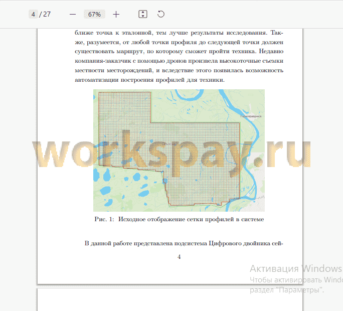343x311 pixels.
Task: Click the line starting 'компания-заказчик с помощью дронов'
Action: [x=179, y=61]
